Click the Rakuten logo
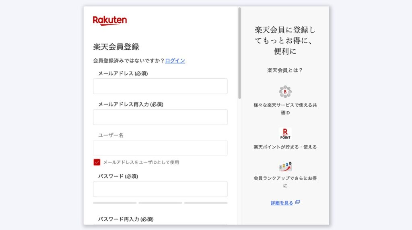412x230 pixels. click(110, 20)
